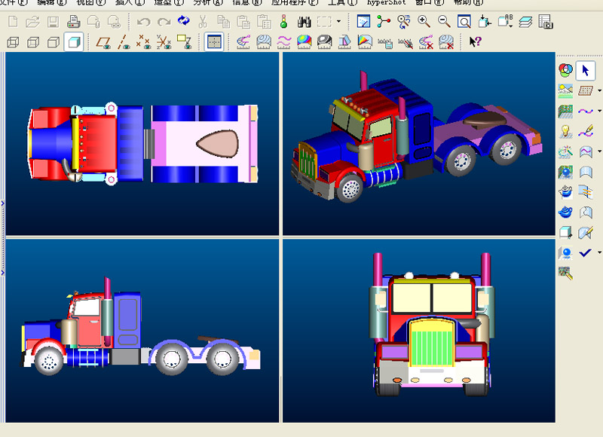Switch to no hidden line display
The height and width of the screenshot is (437, 603).
[53, 41]
